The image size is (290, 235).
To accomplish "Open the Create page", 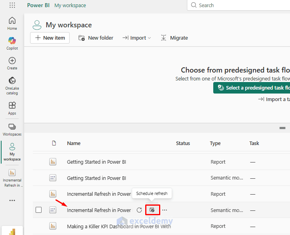I will click(x=12, y=63).
